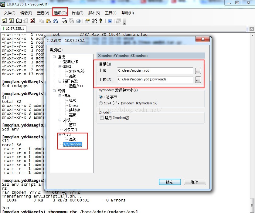Click the 下载 directory path field
Screen dimensions: 255x213
click(x=155, y=79)
